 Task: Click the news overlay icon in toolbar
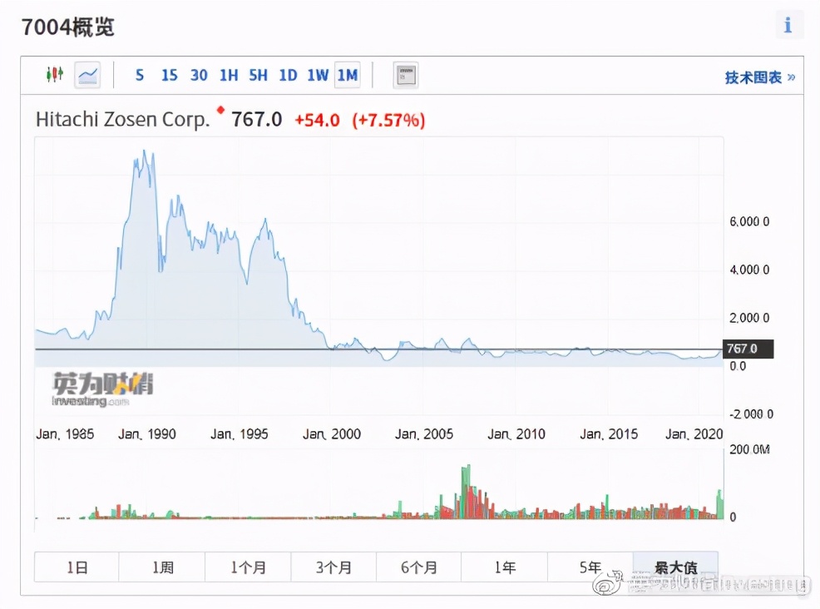coord(406,76)
